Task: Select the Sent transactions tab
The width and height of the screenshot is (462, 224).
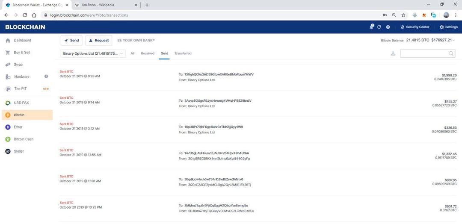Action: [164, 53]
